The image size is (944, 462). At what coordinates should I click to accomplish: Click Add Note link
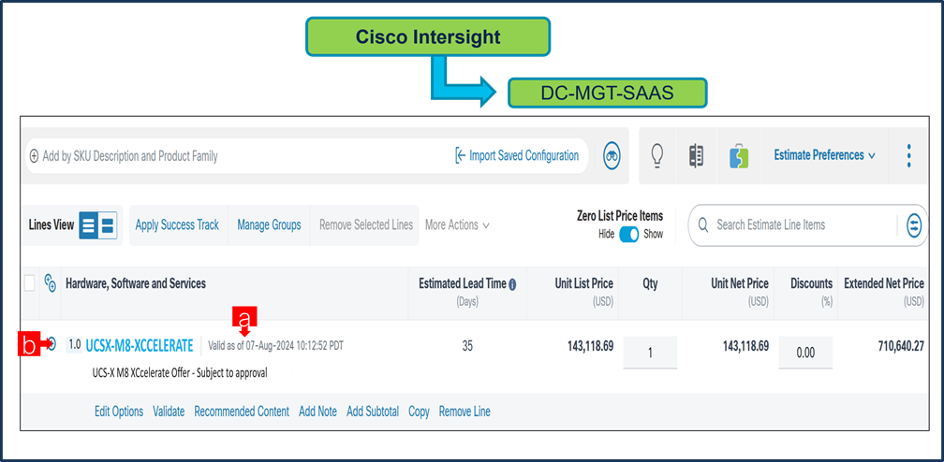click(317, 411)
